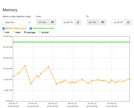Screen dimensions: 134x108
Task: Click the '4.660 GB' y-axis label
Action: (x=8, y=90)
